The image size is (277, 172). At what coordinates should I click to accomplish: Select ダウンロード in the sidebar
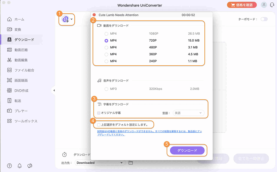pos(24,40)
